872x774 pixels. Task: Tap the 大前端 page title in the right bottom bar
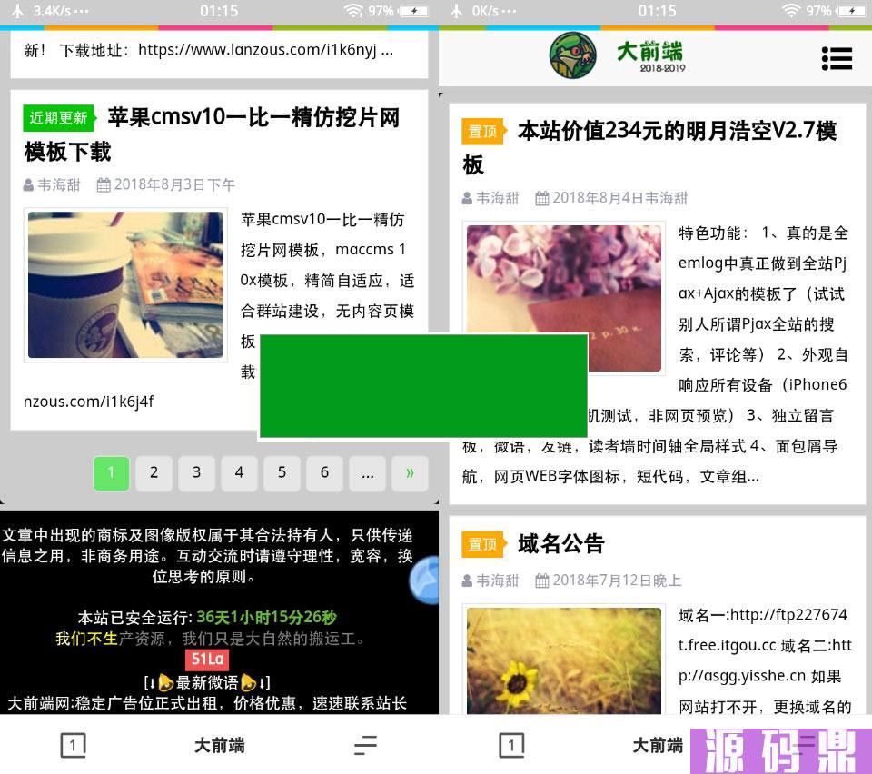click(658, 745)
